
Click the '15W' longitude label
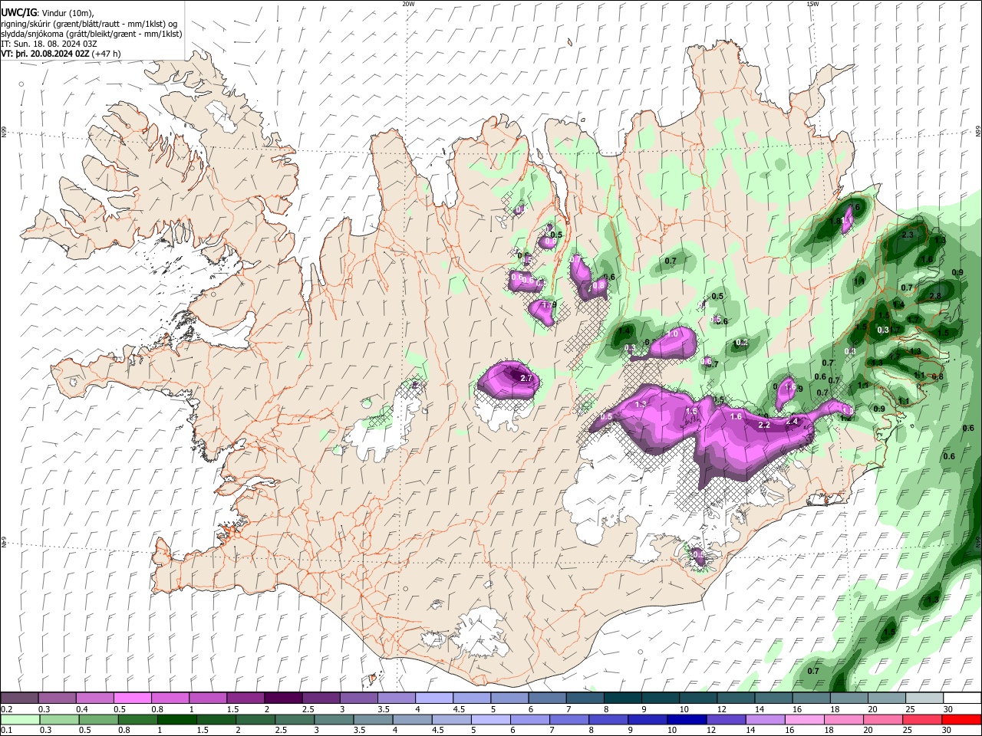point(812,4)
